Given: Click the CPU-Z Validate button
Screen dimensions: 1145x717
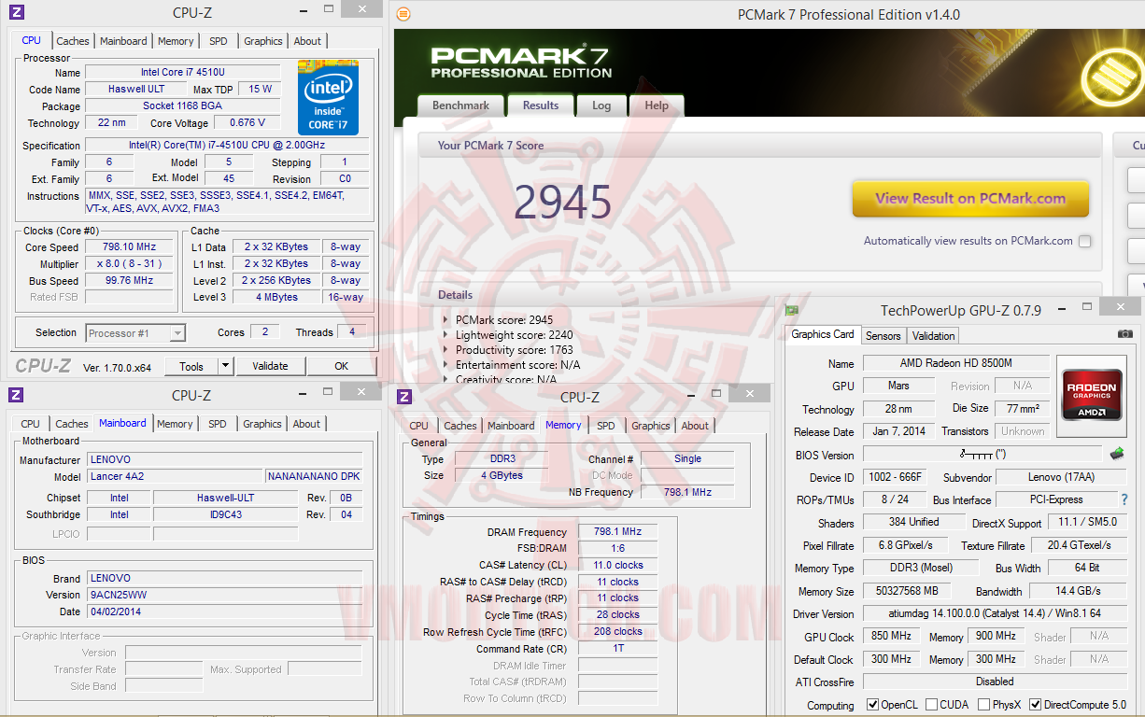Looking at the screenshot, I should [x=270, y=366].
